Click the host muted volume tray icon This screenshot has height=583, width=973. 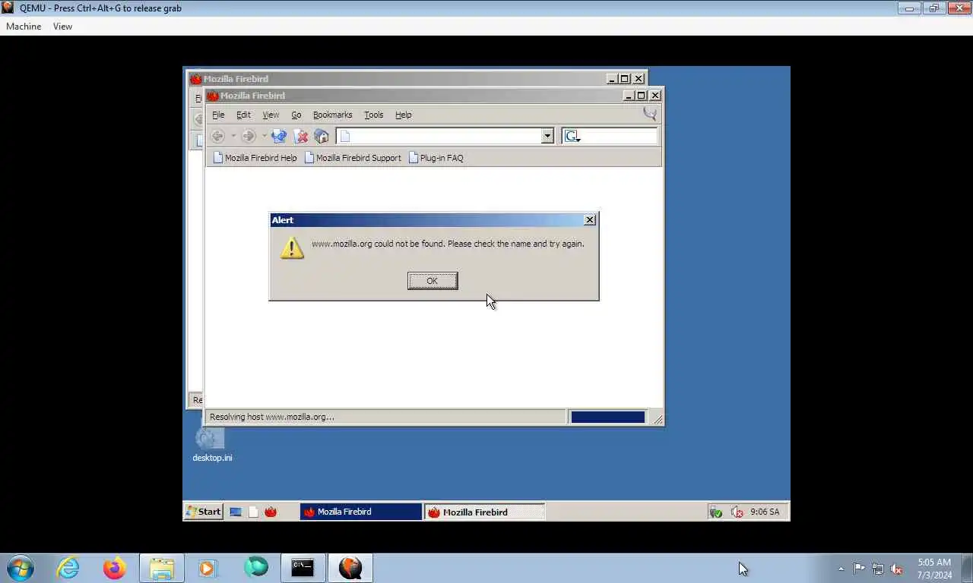(897, 569)
